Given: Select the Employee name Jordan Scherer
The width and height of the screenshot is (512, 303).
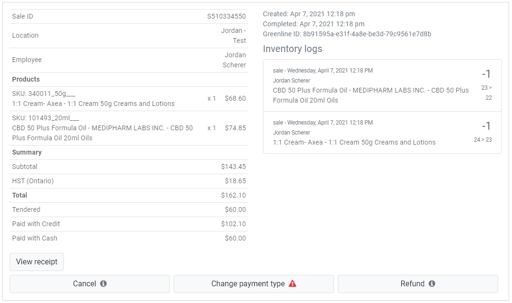Looking at the screenshot, I should [234, 60].
